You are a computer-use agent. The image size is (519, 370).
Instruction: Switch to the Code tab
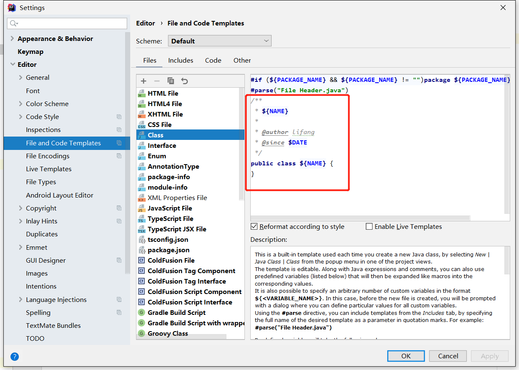[213, 61]
